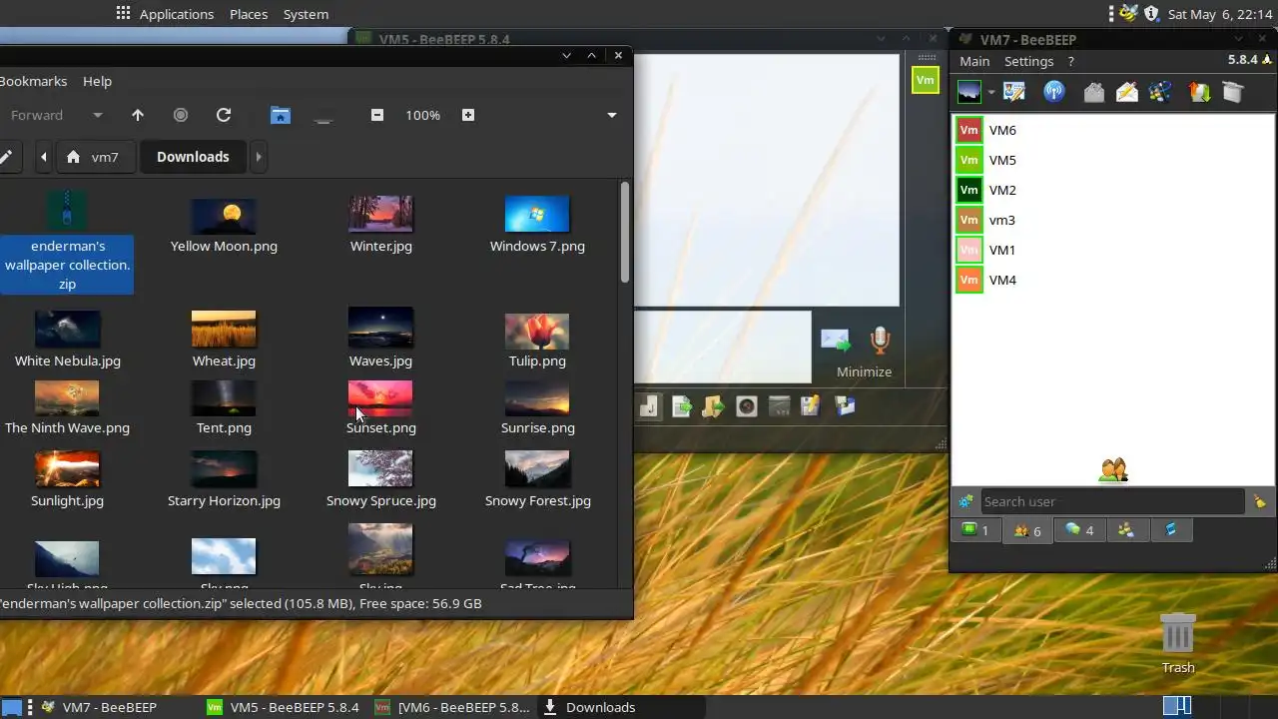
Task: Open the Bookmarks menu in file manager
Action: click(34, 81)
